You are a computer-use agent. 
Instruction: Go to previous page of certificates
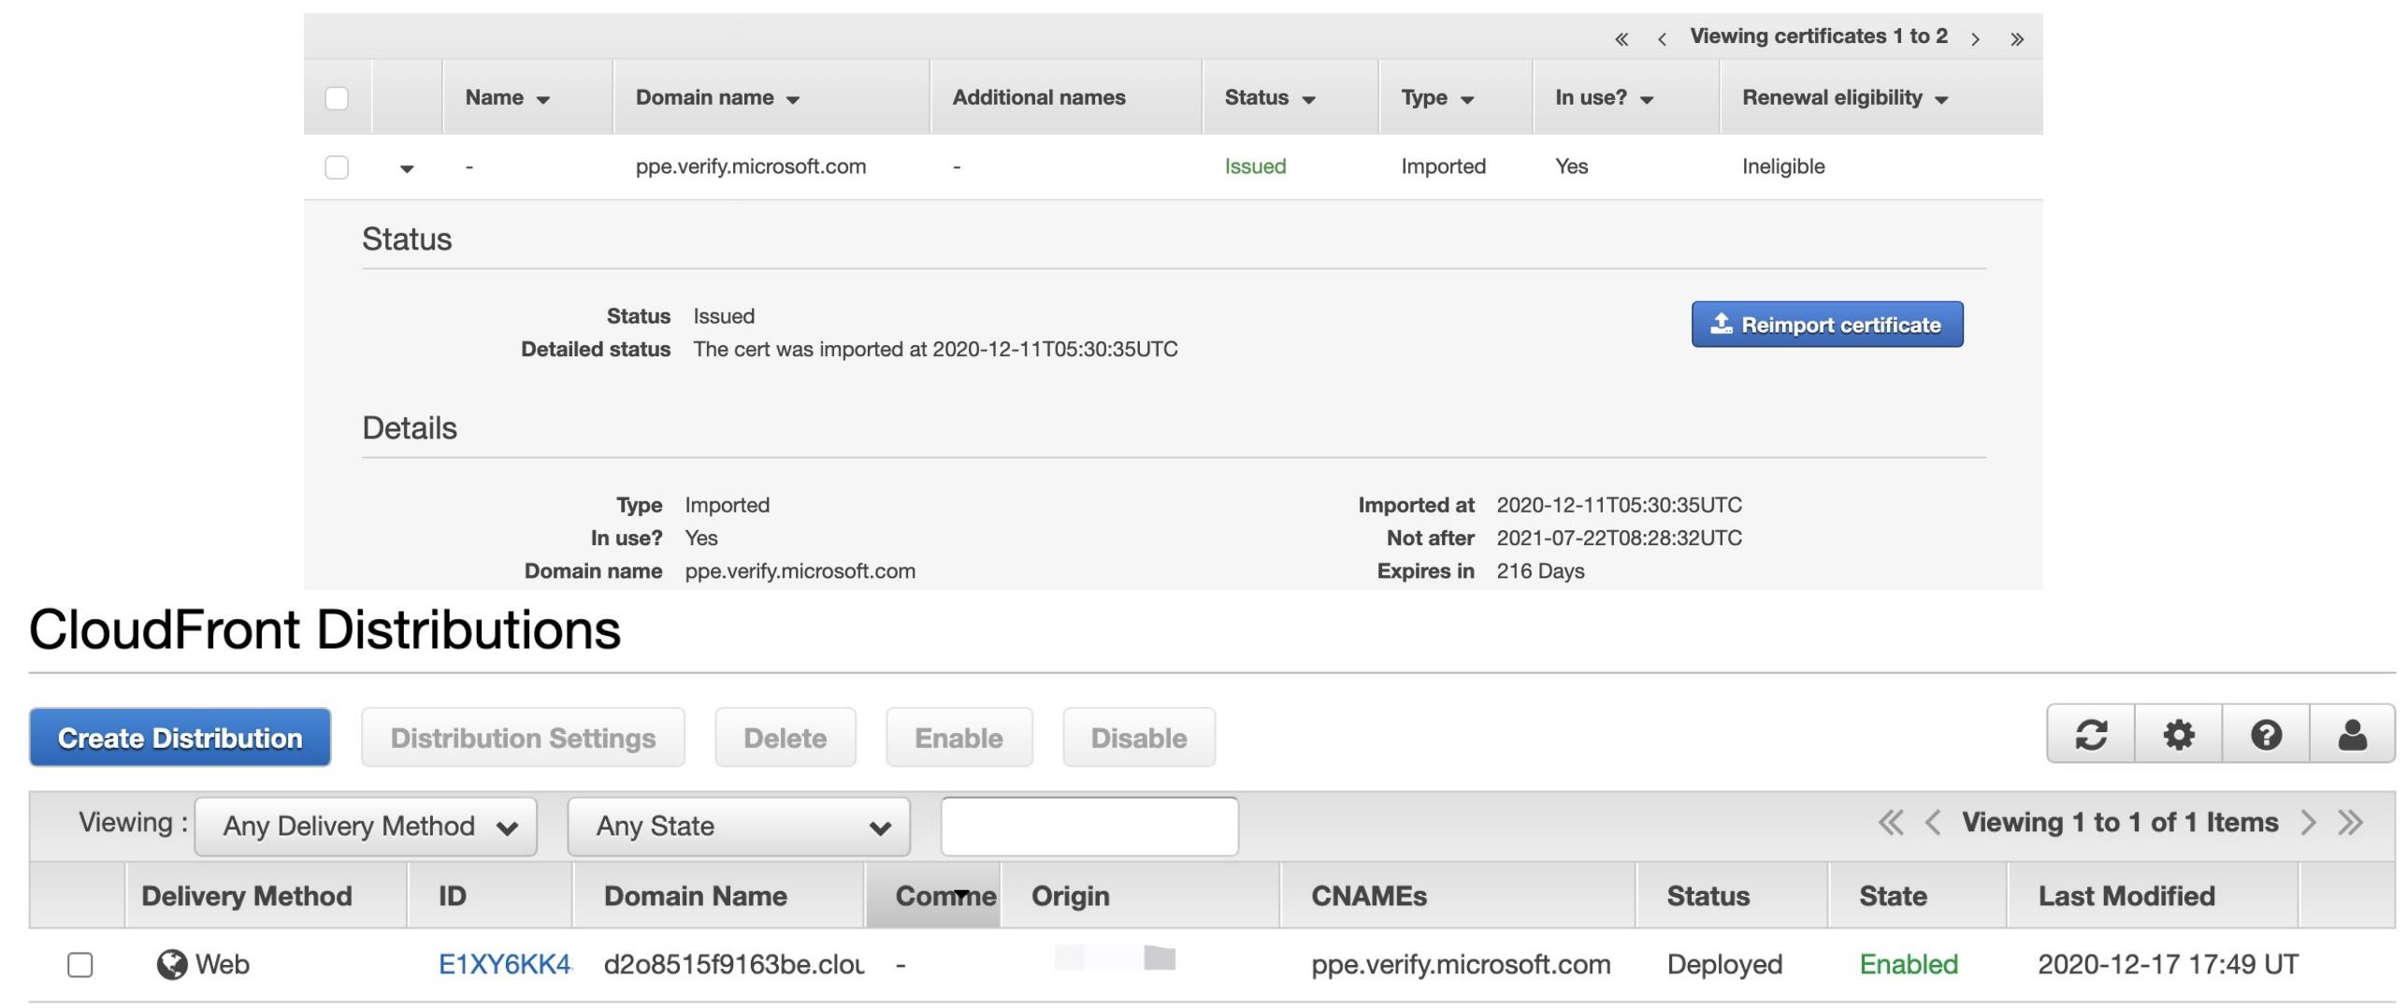coord(1662,38)
